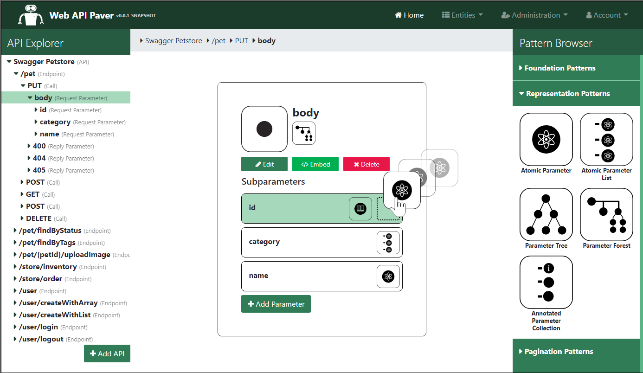The width and height of the screenshot is (643, 373).
Task: Click the Web API Paver robot logo
Action: coord(31,15)
